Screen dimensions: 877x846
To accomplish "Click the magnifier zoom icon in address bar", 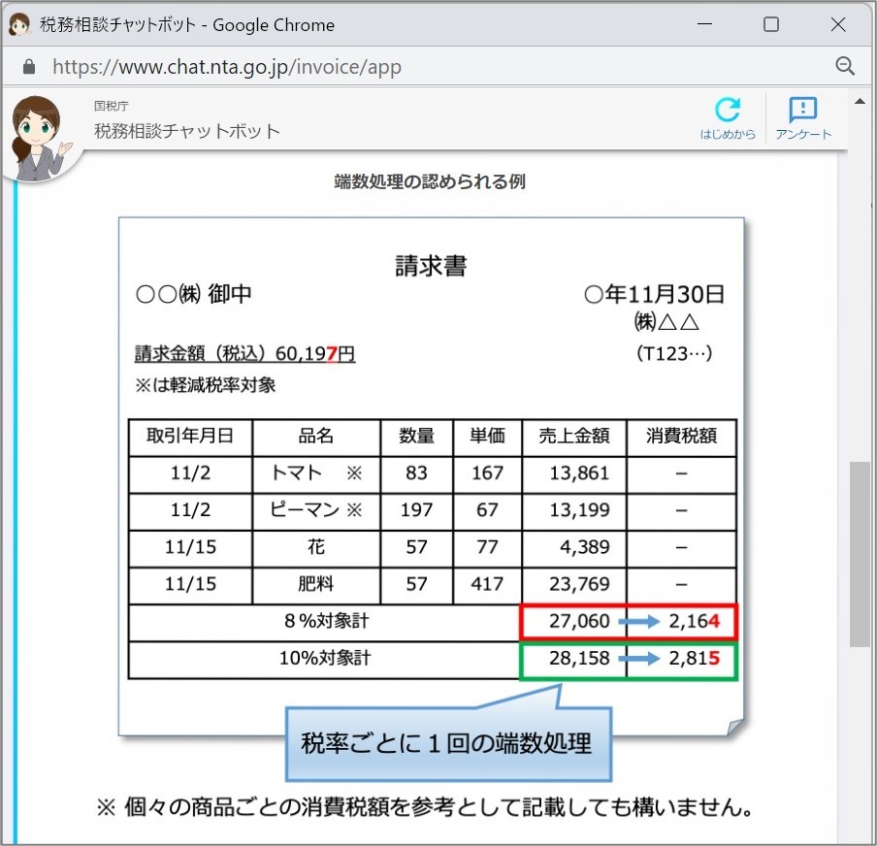I will pos(845,66).
